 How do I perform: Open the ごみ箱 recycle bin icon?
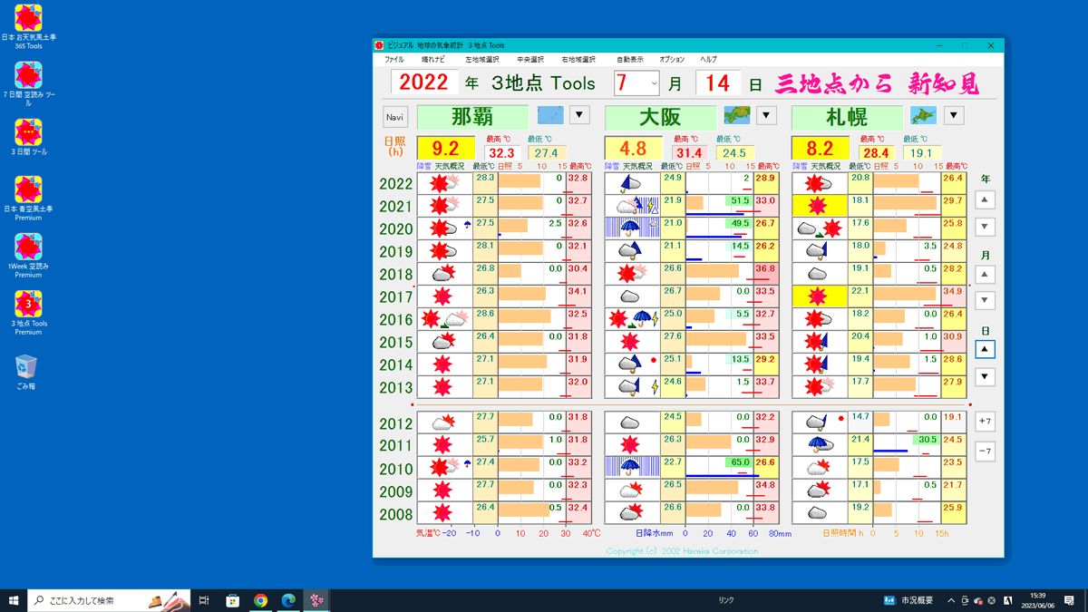coord(26,367)
